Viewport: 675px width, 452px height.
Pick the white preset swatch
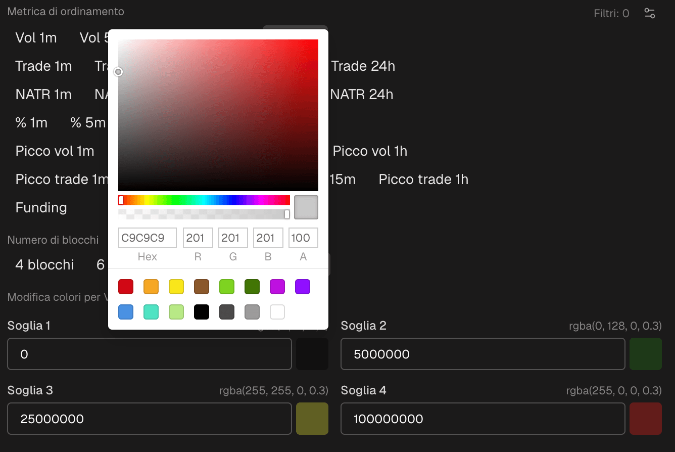[277, 312]
